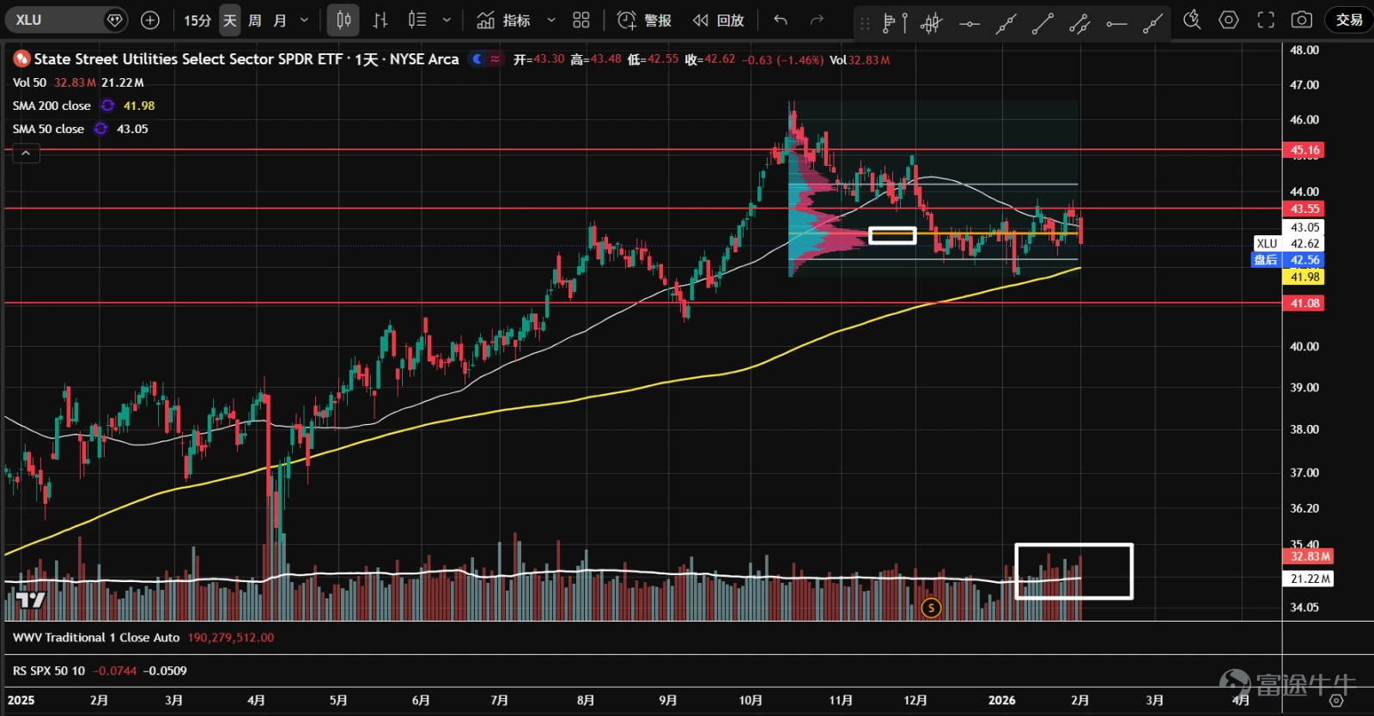Switch to the 周 weekly timeframe
Image resolution: width=1374 pixels, height=716 pixels.
[x=255, y=20]
